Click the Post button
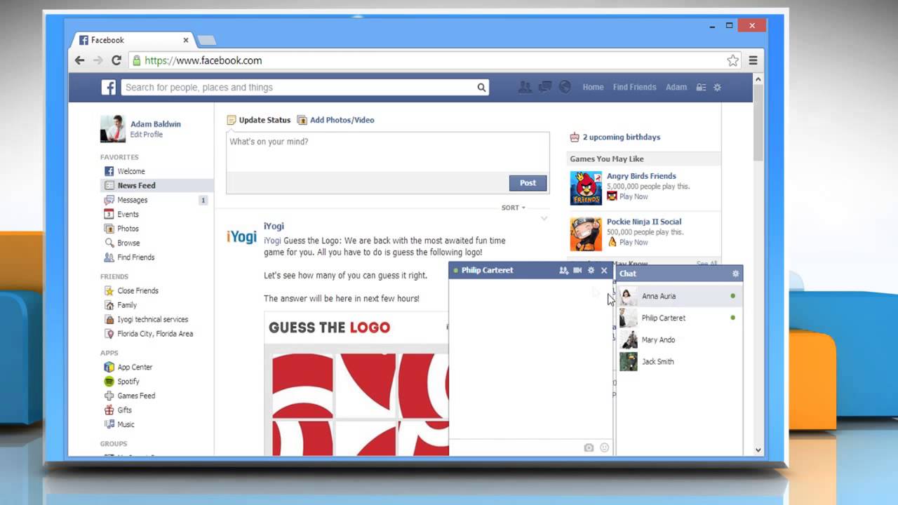 pos(528,183)
